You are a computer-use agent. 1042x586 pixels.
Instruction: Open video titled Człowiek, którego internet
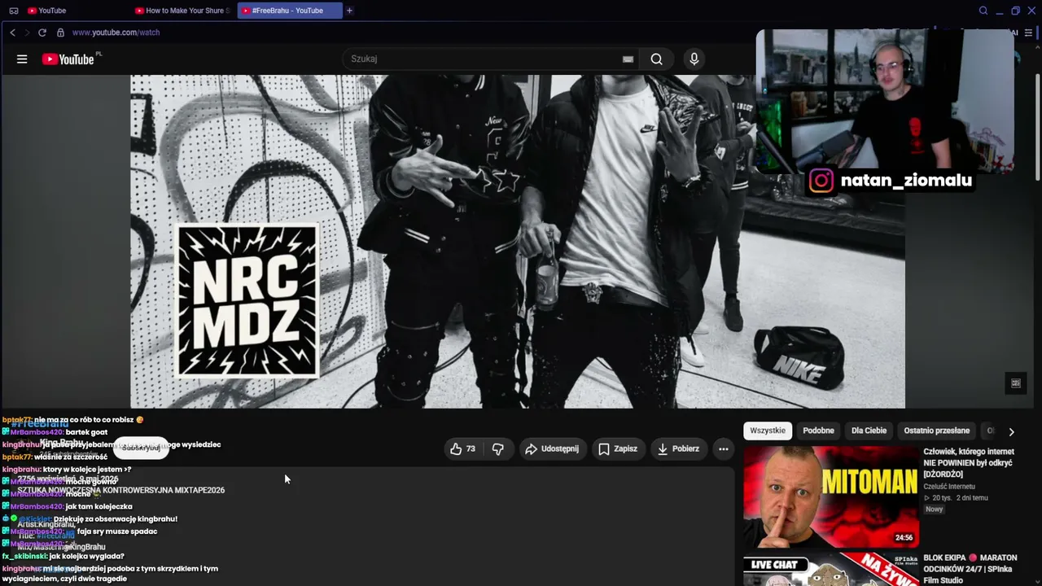point(969,462)
